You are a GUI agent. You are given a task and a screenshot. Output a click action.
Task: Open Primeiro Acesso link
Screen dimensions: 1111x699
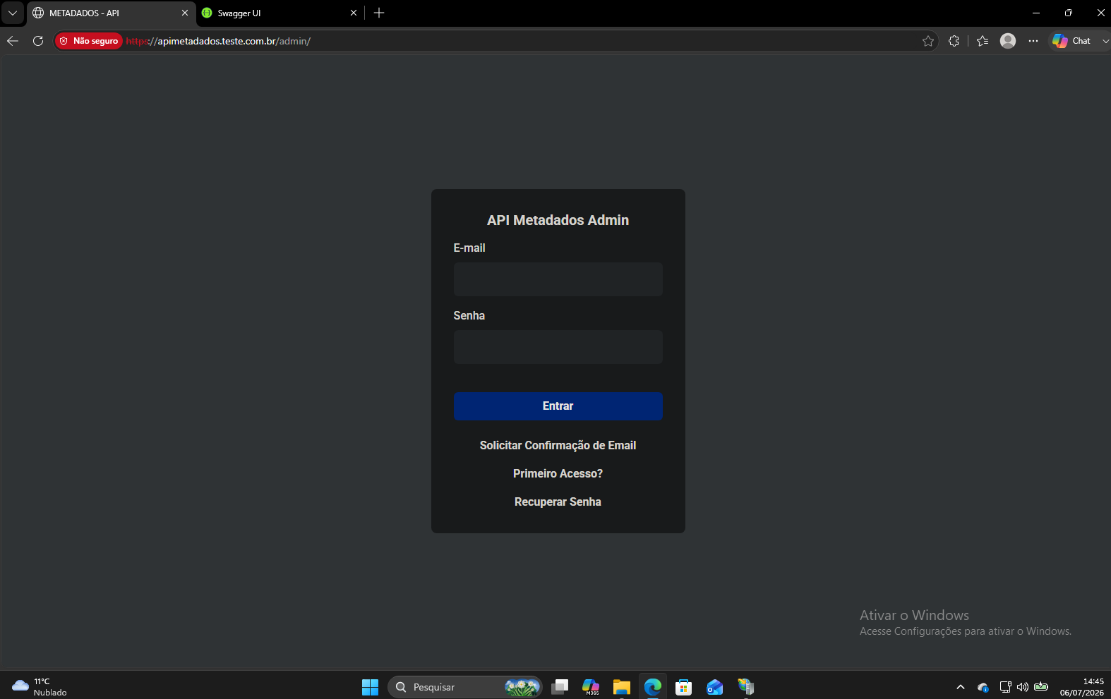pyautogui.click(x=558, y=474)
